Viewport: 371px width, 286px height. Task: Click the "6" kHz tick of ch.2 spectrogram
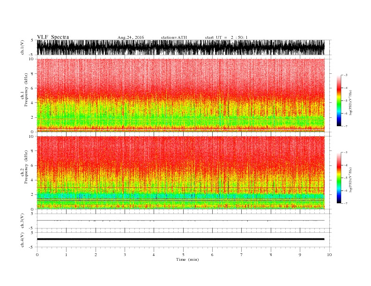pyautogui.click(x=32, y=165)
